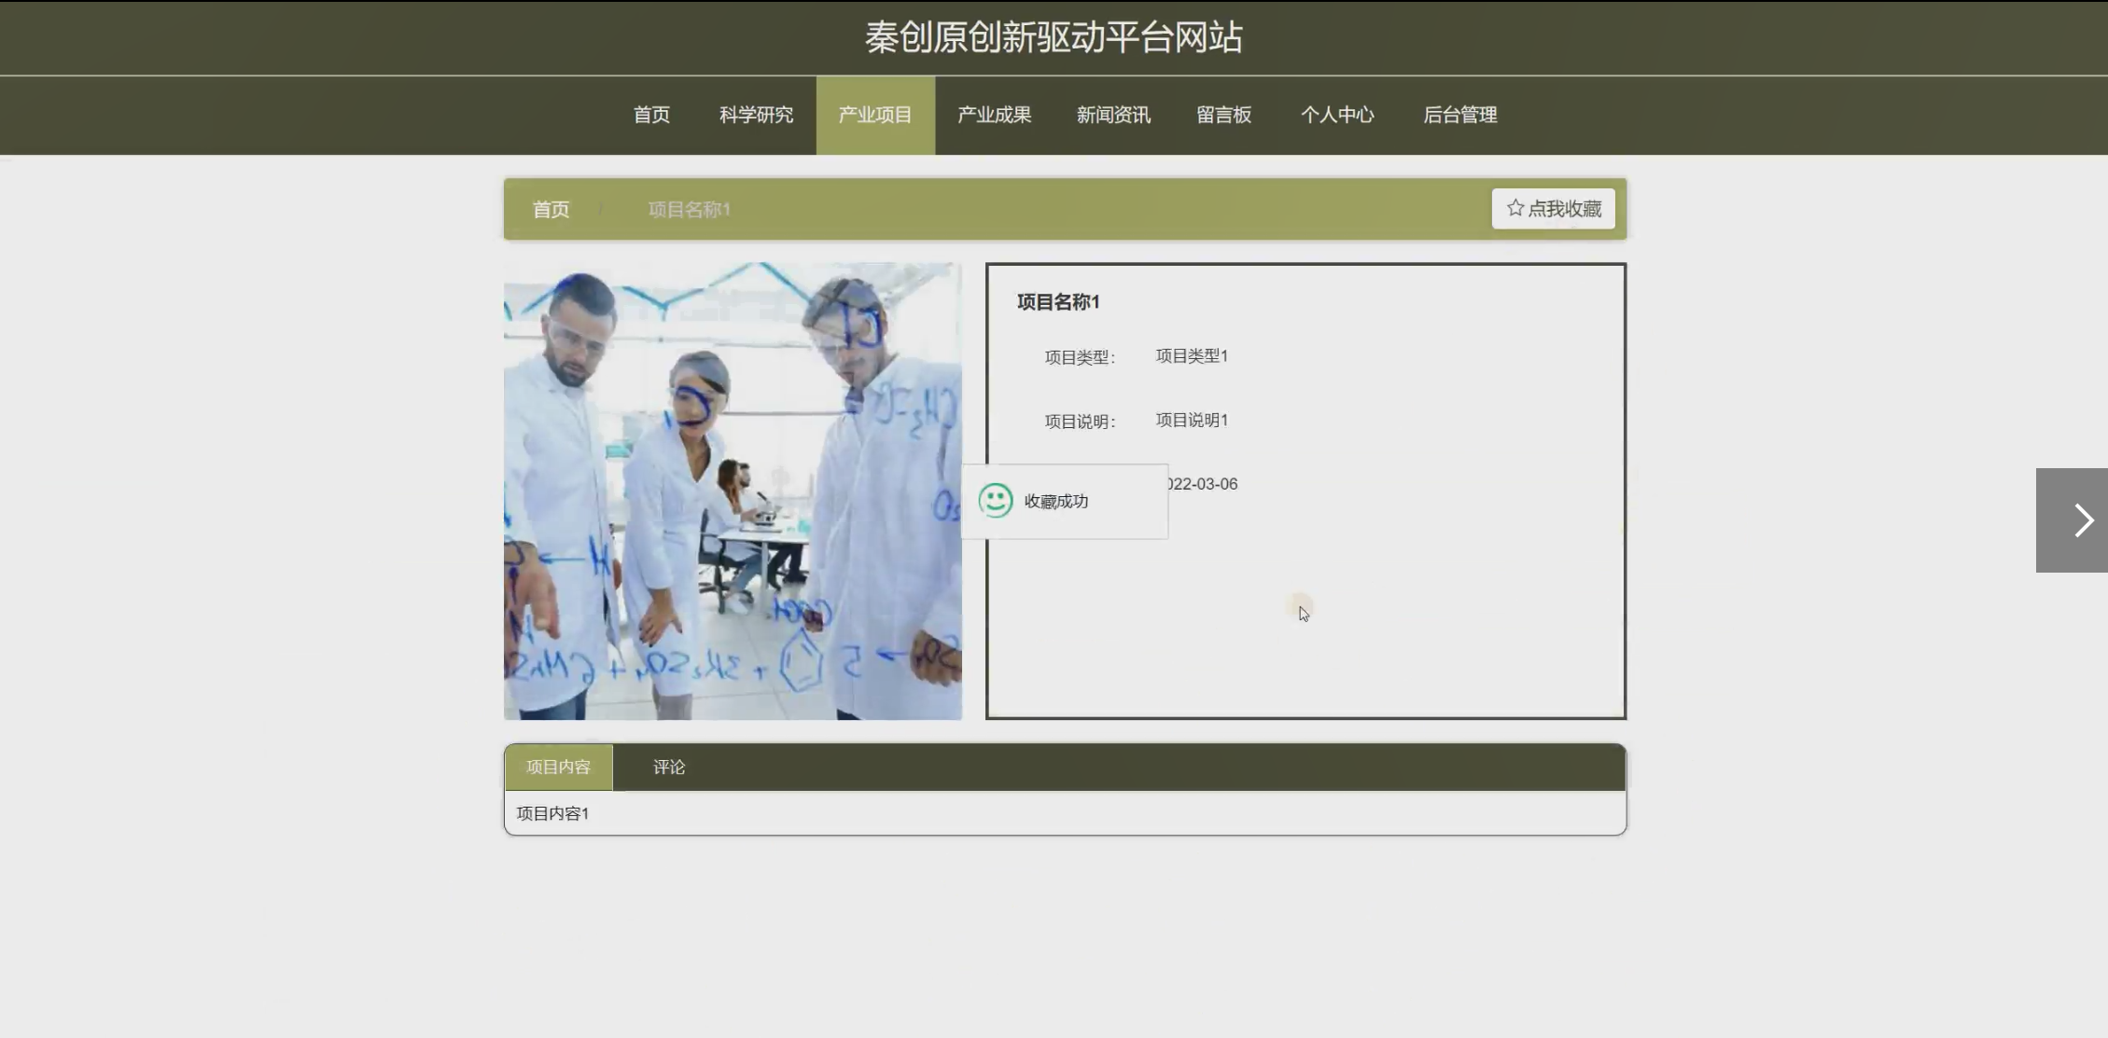Go to 科学研究 section
This screenshot has width=2108, height=1038.
pyautogui.click(x=756, y=115)
